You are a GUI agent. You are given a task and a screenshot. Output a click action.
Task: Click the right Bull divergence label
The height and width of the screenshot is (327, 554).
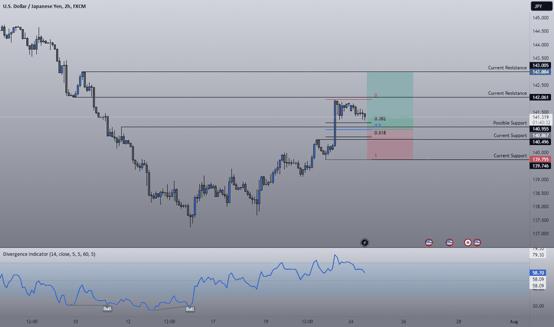coord(190,309)
